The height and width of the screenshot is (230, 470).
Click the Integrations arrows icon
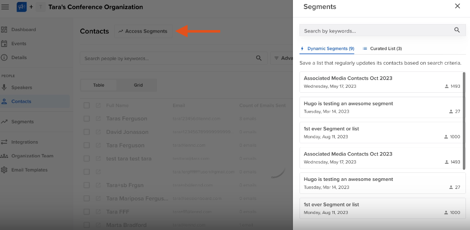pyautogui.click(x=4, y=142)
